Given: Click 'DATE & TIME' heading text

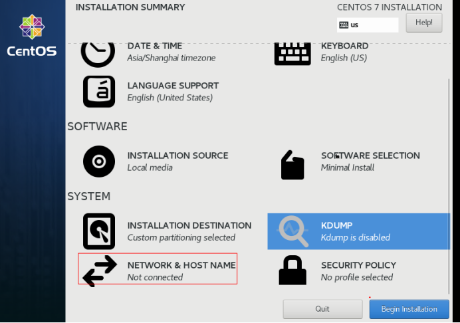Looking at the screenshot, I should click(155, 46).
